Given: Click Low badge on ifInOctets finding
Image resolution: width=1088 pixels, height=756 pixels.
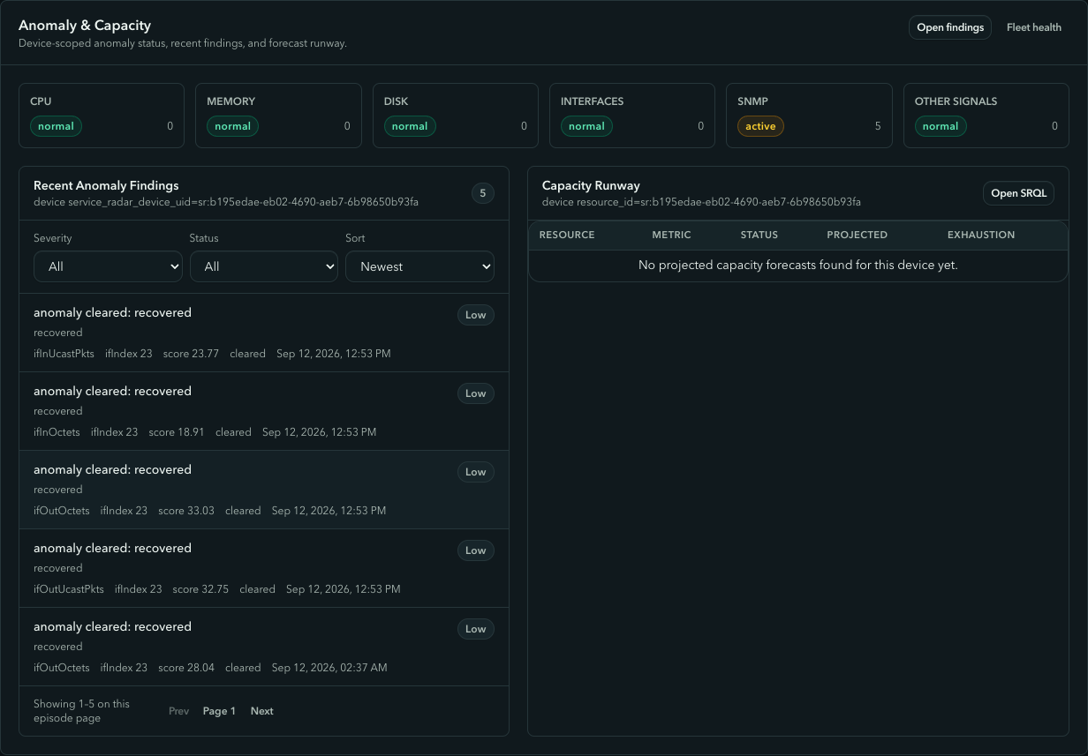Looking at the screenshot, I should 476,393.
